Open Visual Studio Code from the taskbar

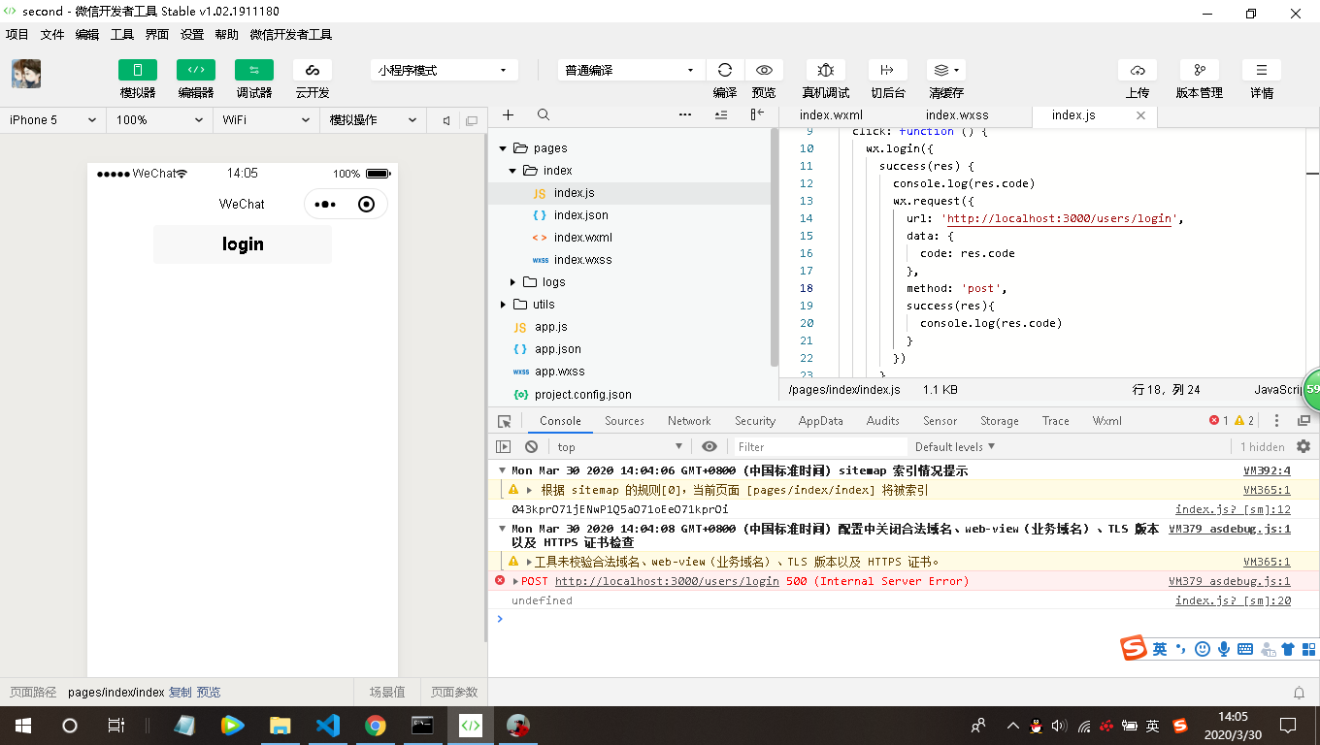[328, 726]
